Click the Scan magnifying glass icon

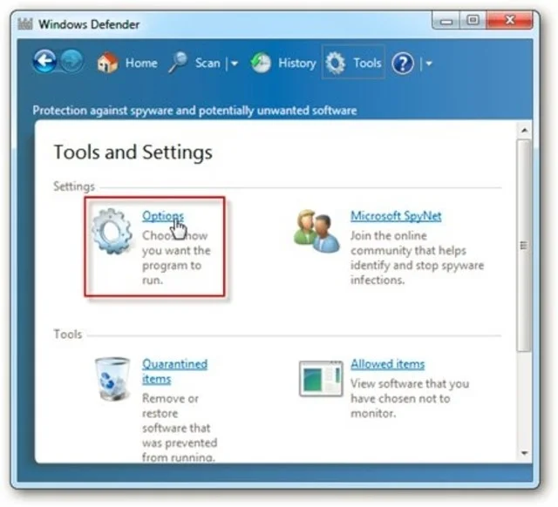(x=178, y=62)
